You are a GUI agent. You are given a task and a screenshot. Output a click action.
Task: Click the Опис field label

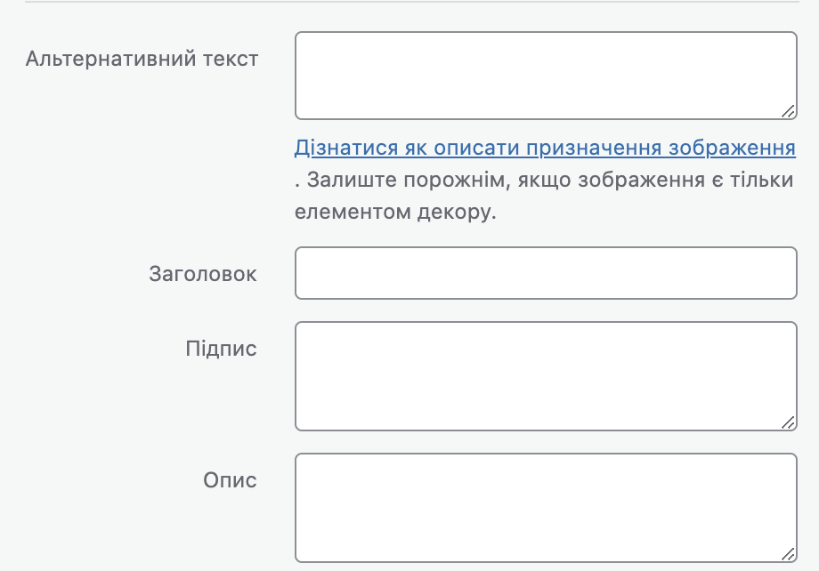click(230, 480)
